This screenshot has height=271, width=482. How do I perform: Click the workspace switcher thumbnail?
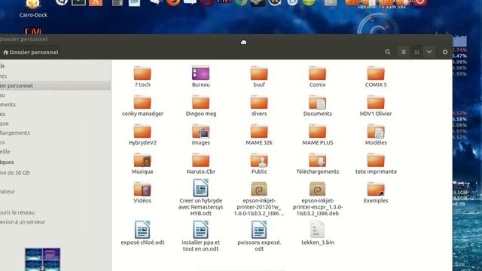click(x=42, y=259)
